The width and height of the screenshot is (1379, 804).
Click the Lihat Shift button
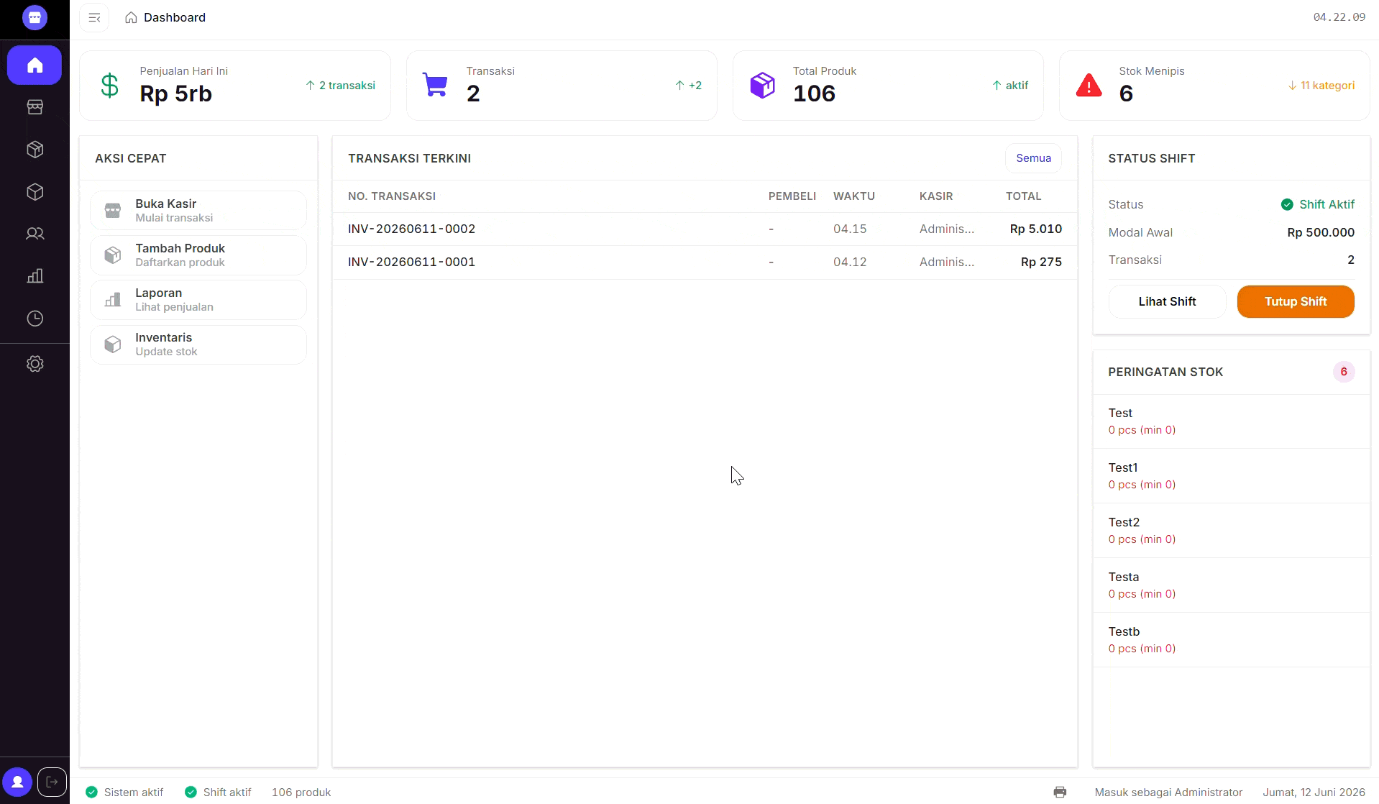coord(1167,301)
